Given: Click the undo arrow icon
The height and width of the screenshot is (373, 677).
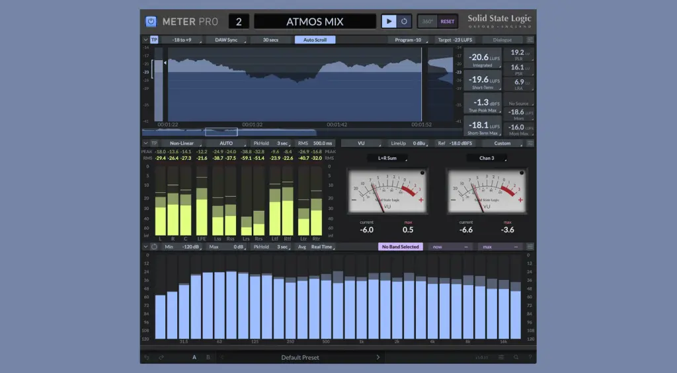Looking at the screenshot, I should point(147,357).
